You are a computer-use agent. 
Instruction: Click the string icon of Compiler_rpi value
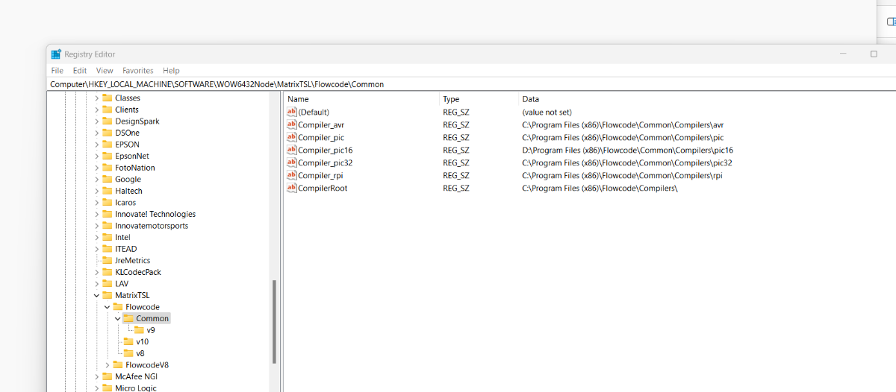[x=292, y=175]
